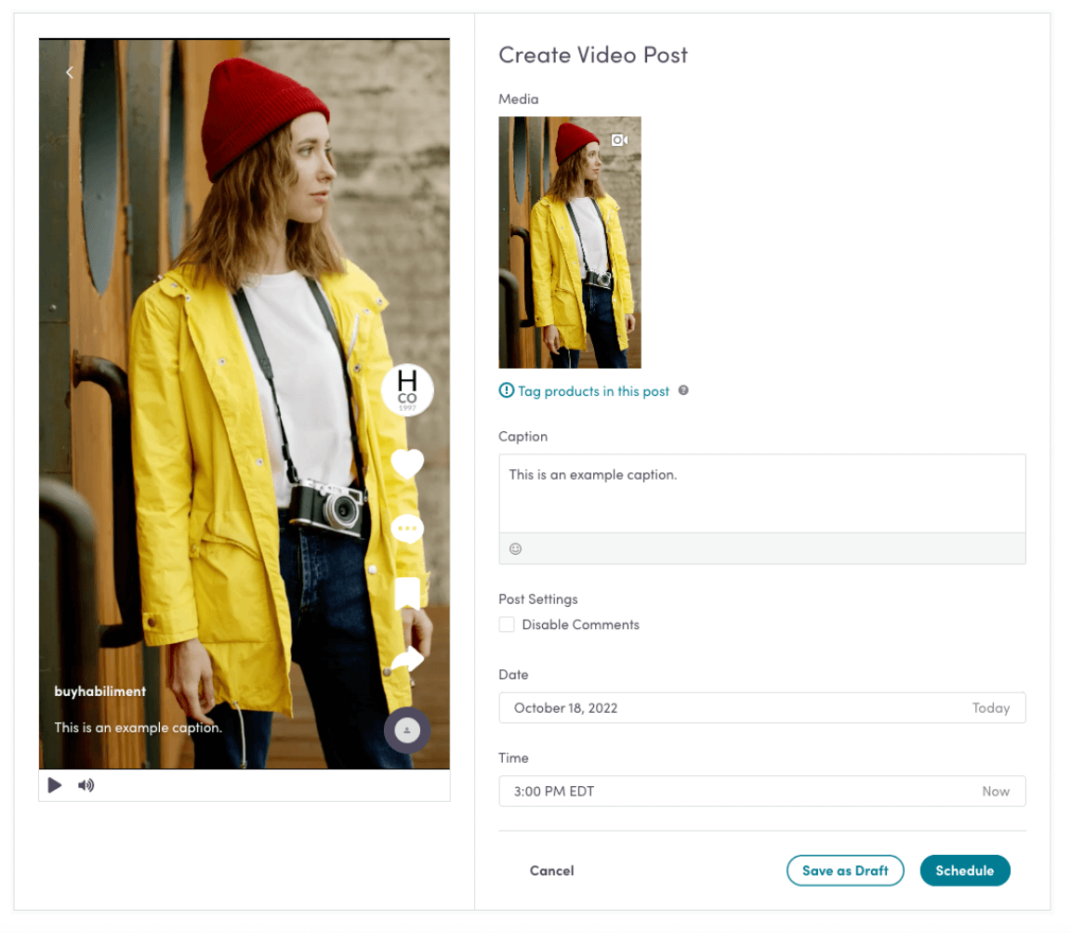This screenshot has height=933, width=1071.
Task: Cancel the video post
Action: [552, 870]
